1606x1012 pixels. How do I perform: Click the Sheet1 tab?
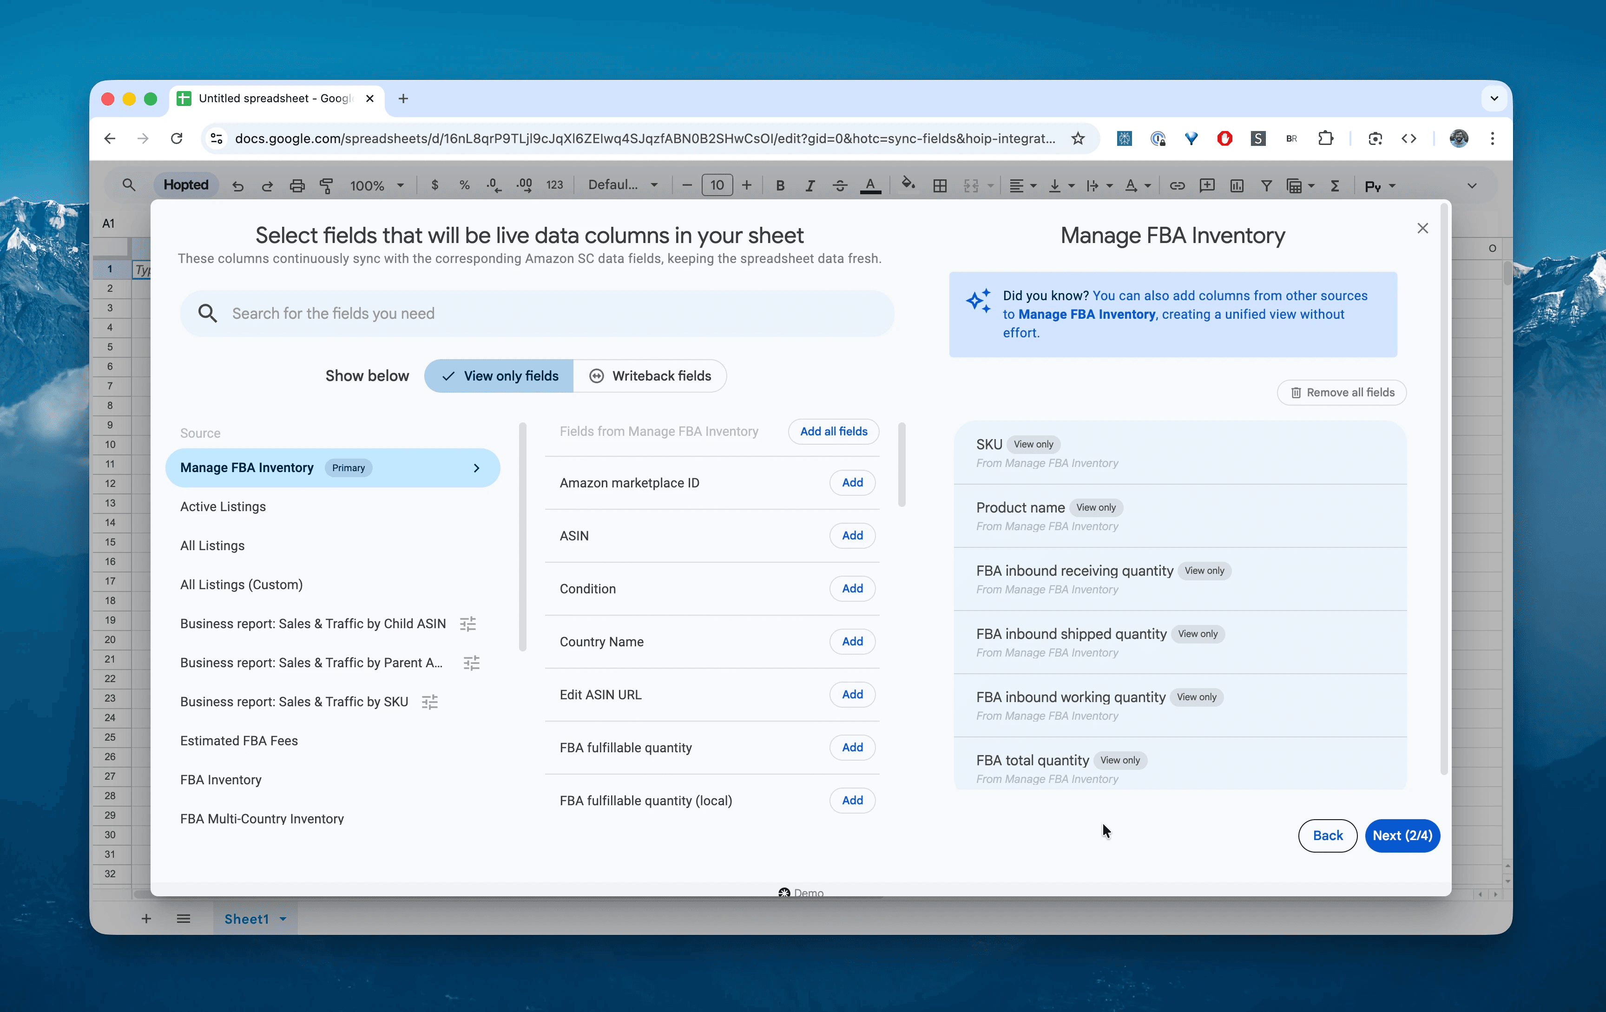tap(256, 919)
